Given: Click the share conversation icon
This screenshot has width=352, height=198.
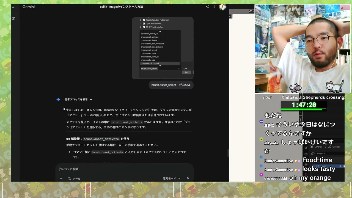Looking at the screenshot, I should 207,7.
